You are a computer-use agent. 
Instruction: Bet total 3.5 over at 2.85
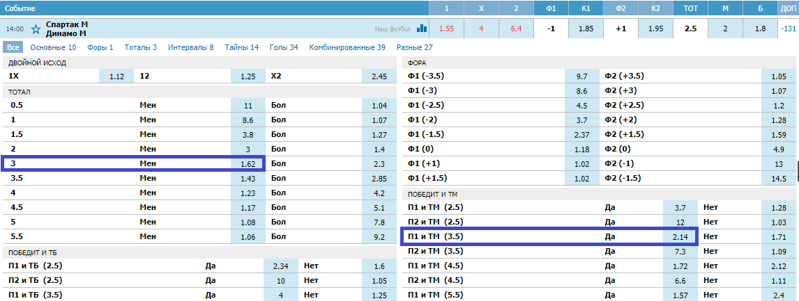point(379,179)
